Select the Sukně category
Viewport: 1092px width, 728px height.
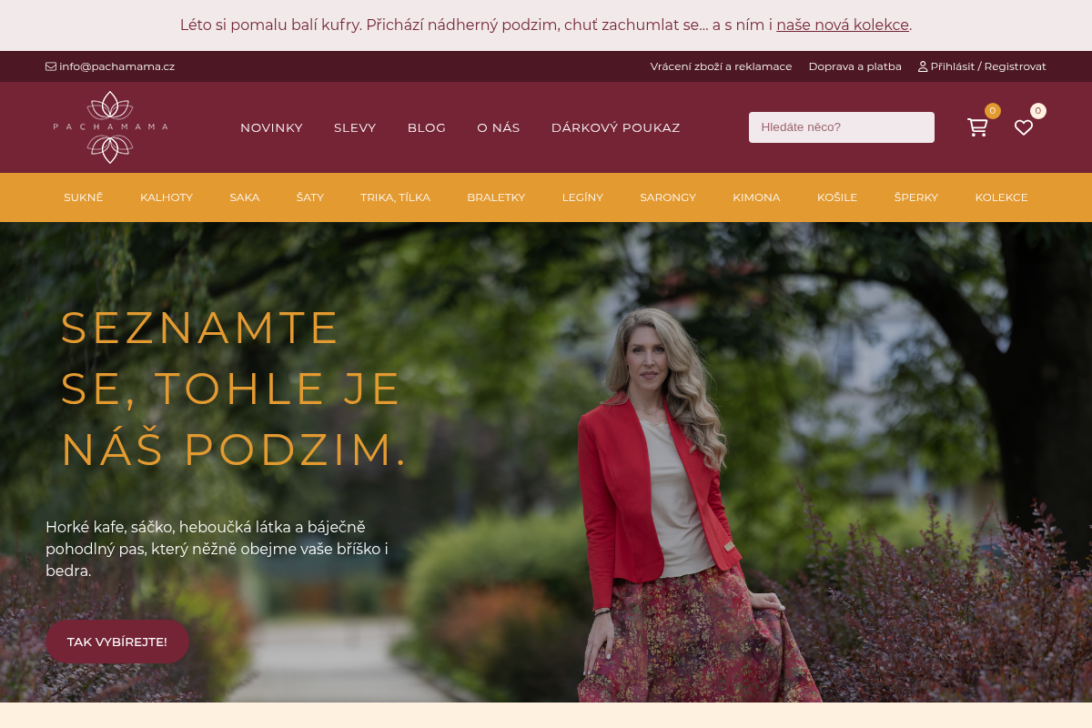[x=84, y=197]
